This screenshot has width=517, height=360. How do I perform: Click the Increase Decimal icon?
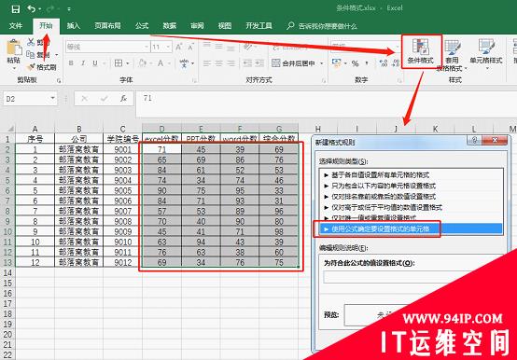384,63
